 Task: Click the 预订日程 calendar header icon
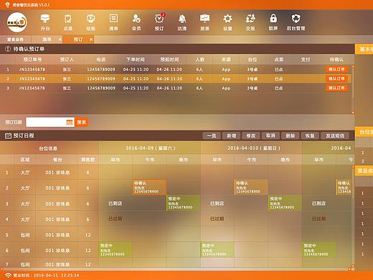tap(8, 136)
